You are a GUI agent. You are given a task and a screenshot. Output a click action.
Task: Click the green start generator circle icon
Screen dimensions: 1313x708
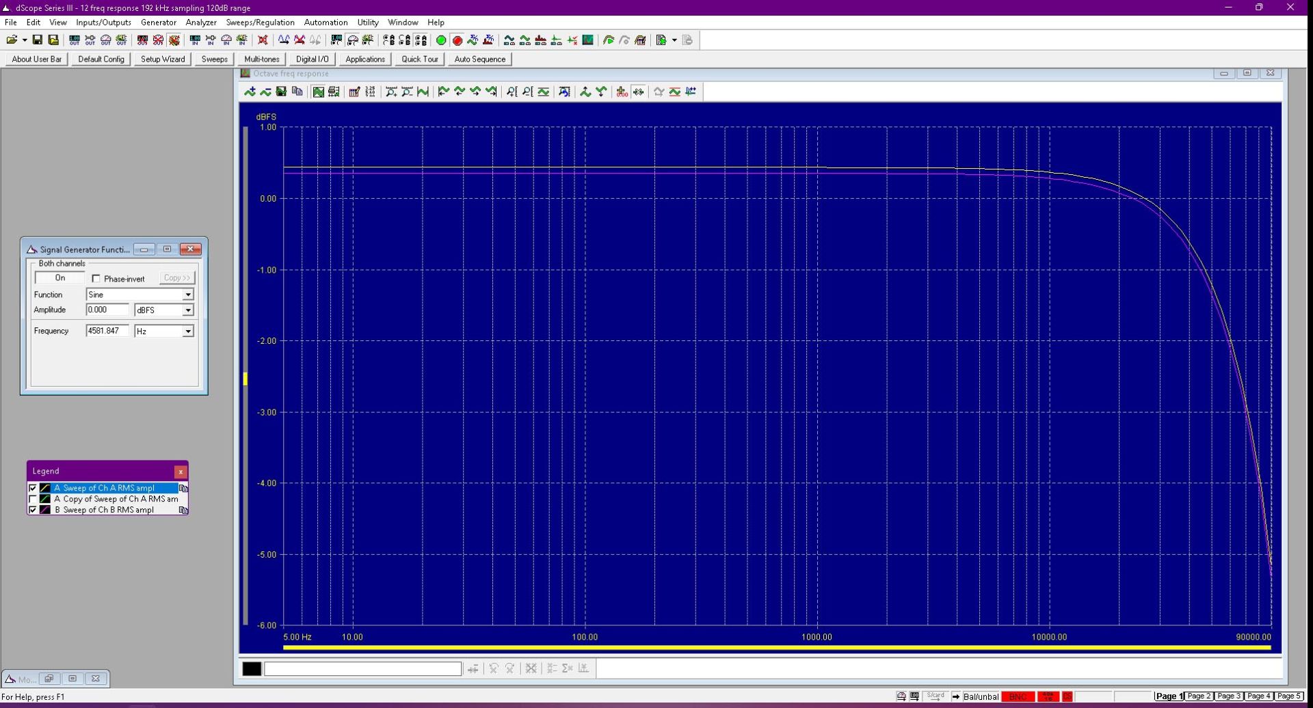(441, 40)
